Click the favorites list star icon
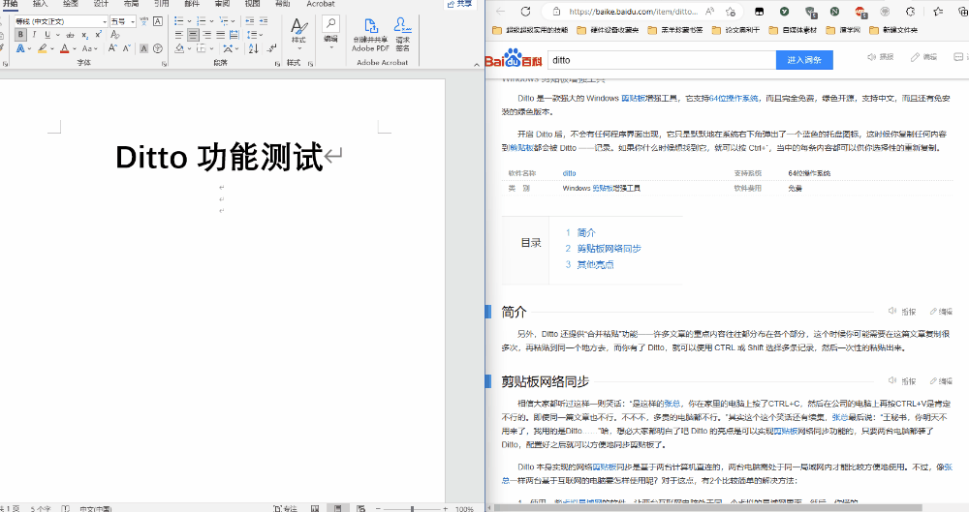Viewport: 969px width, 512px height. 938,11
